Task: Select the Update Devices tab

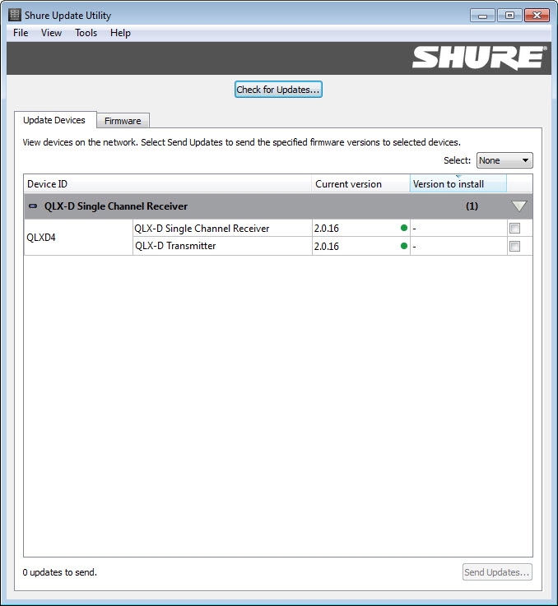Action: click(54, 120)
